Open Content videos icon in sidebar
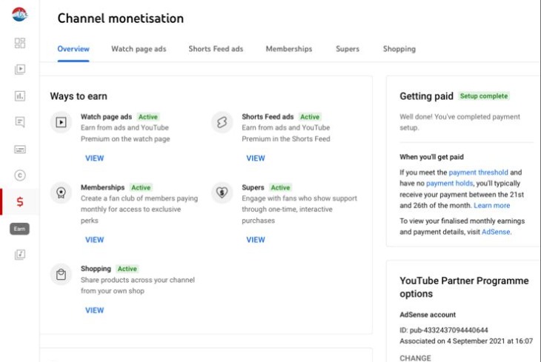 pyautogui.click(x=20, y=70)
